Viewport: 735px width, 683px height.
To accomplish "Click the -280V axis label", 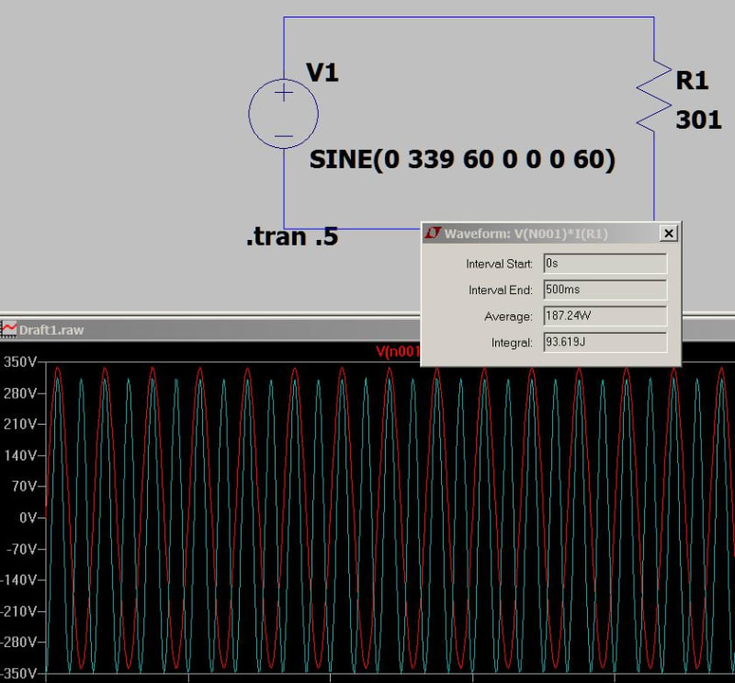I will [18, 642].
